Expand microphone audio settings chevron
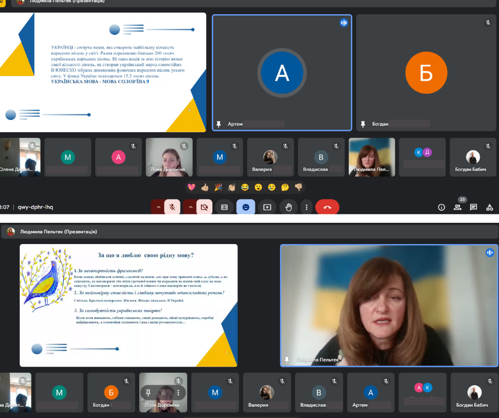Image resolution: width=499 pixels, height=418 pixels. (158, 207)
